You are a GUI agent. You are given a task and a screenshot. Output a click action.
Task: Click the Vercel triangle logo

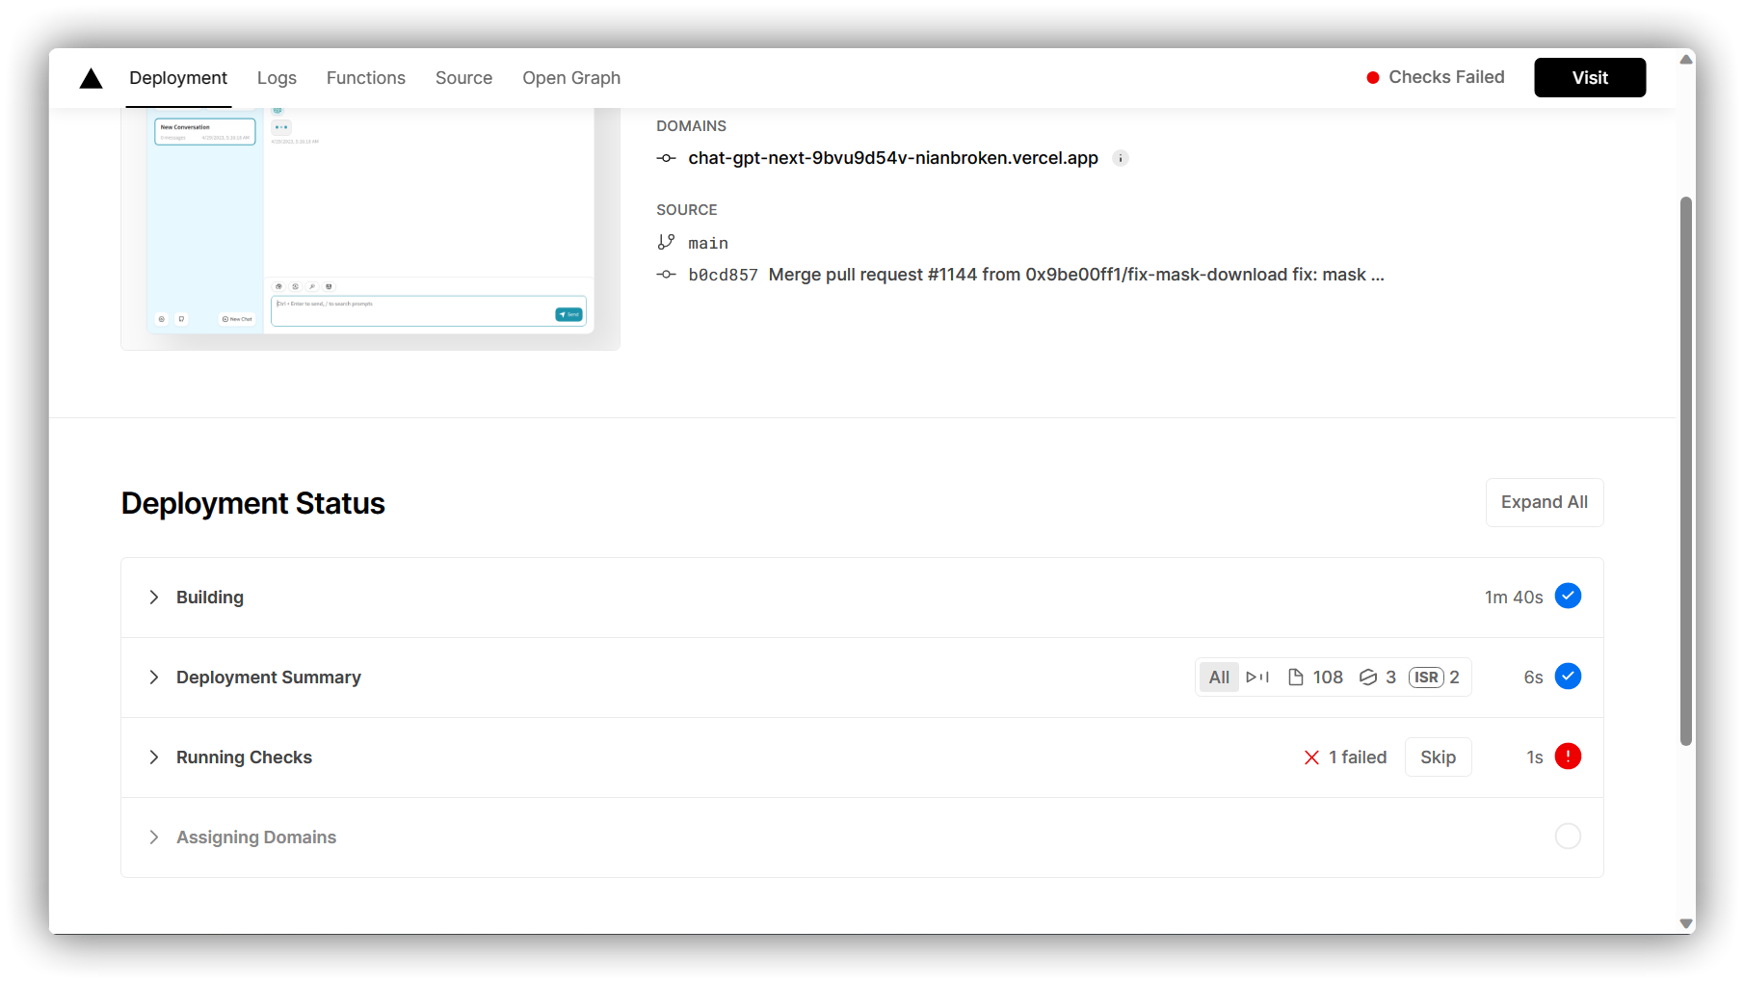(x=91, y=78)
